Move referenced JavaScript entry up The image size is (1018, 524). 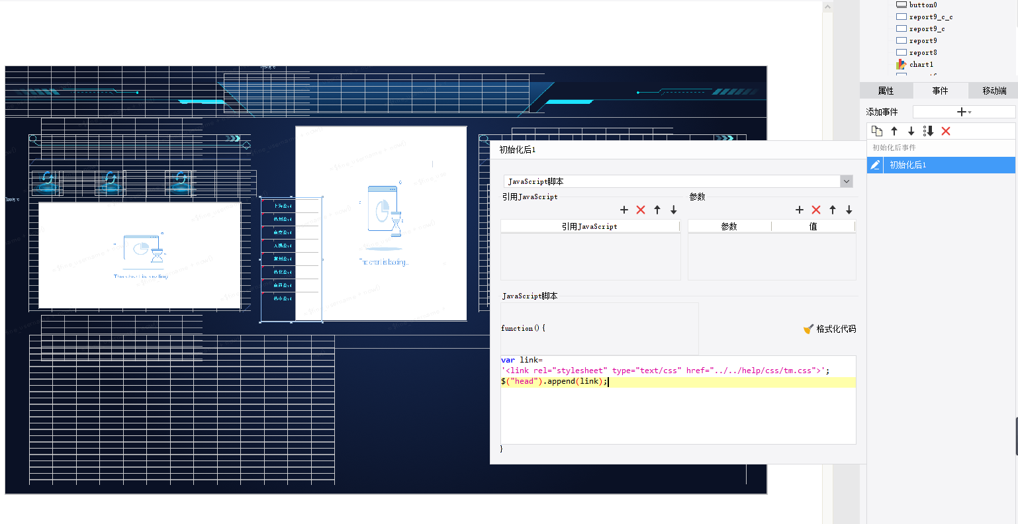[657, 210]
